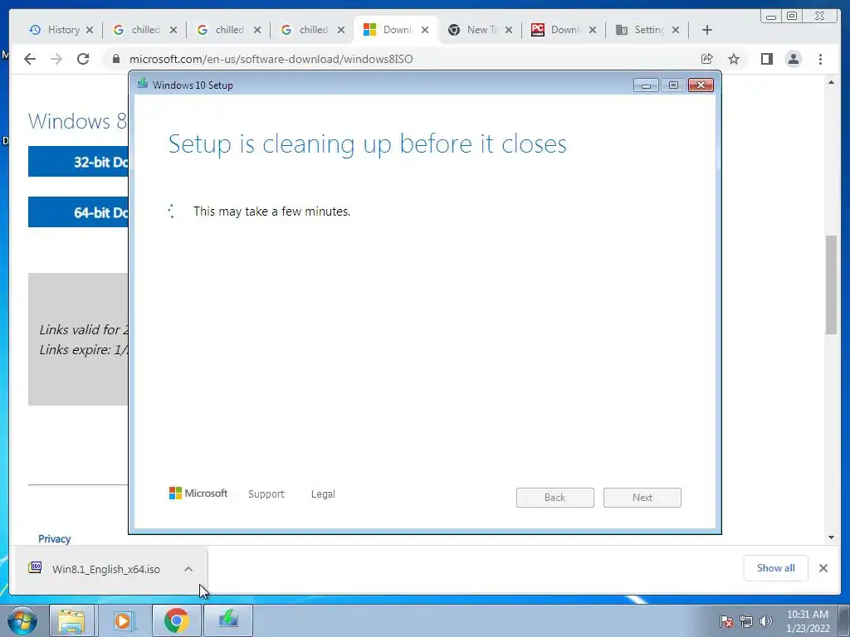Click the scrollbar up arrow
Image resolution: width=850 pixels, height=637 pixels.
(831, 82)
